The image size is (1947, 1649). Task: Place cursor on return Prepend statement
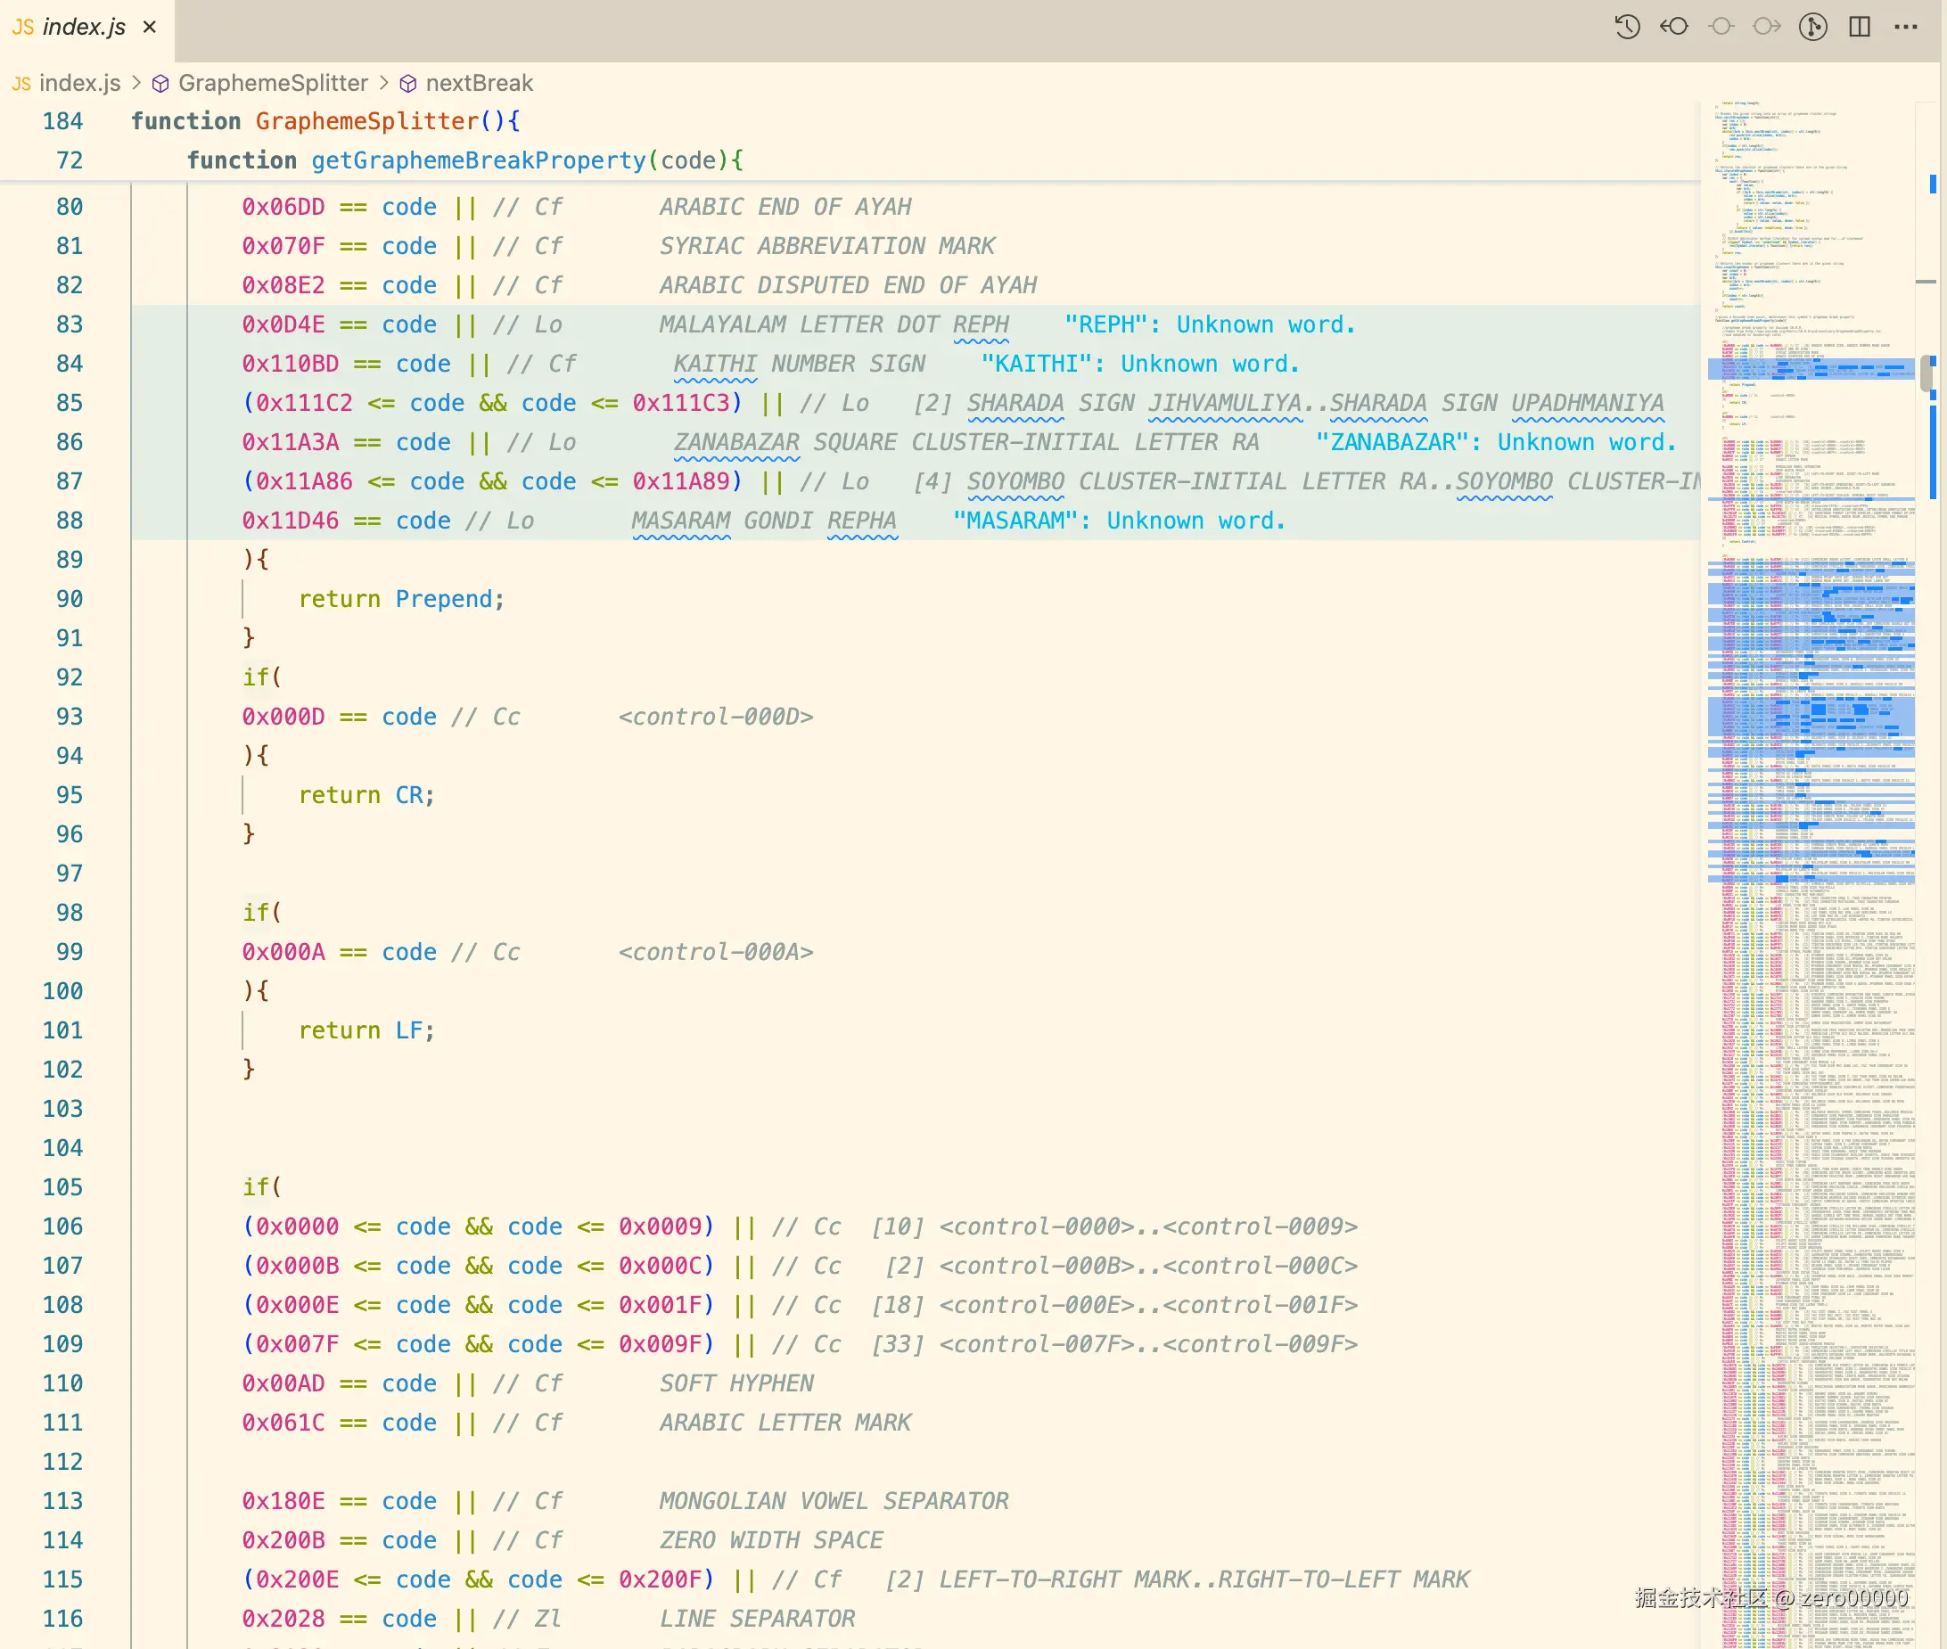click(x=400, y=599)
